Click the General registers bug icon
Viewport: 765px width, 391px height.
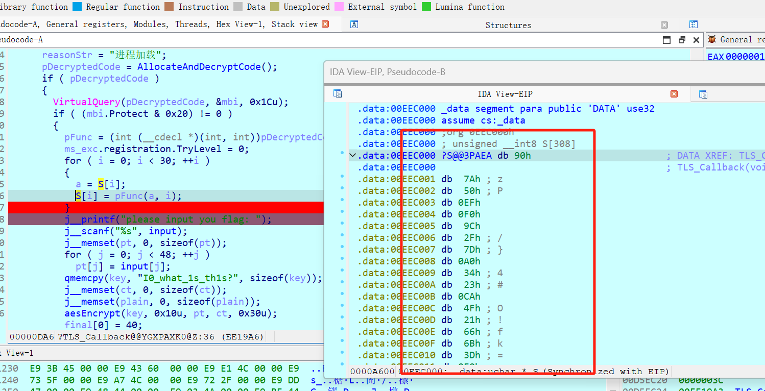pos(712,39)
